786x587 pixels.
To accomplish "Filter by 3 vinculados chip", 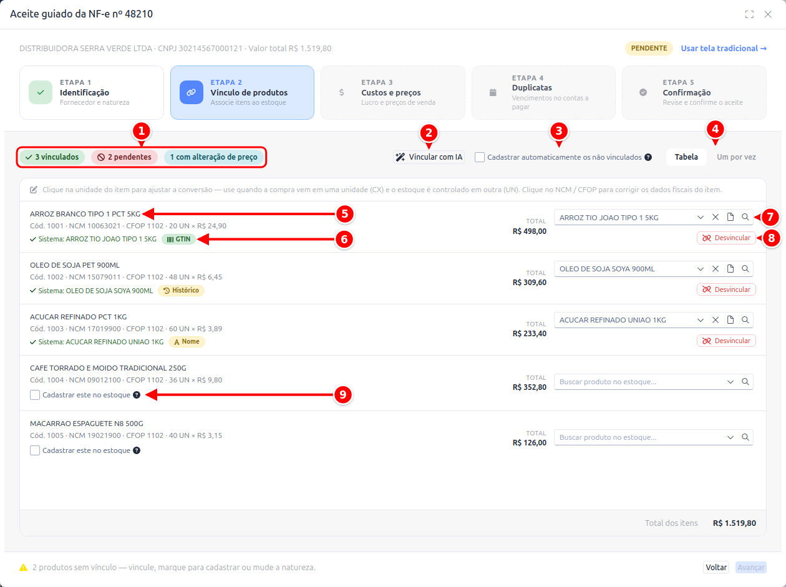I will pos(52,157).
